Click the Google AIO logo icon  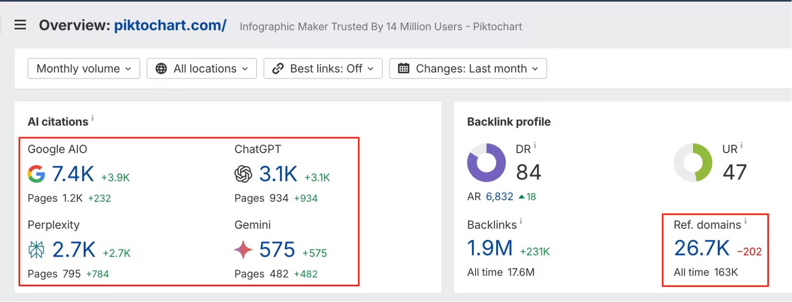(36, 174)
